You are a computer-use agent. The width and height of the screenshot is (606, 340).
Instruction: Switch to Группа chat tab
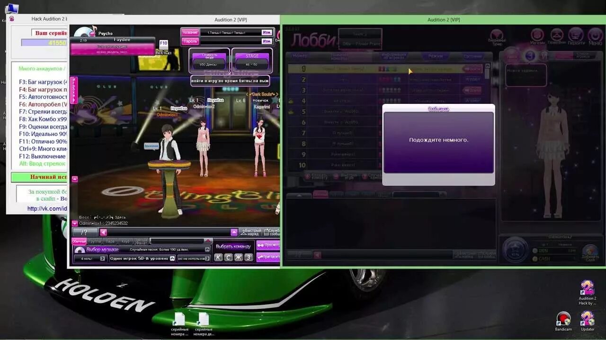(95, 241)
